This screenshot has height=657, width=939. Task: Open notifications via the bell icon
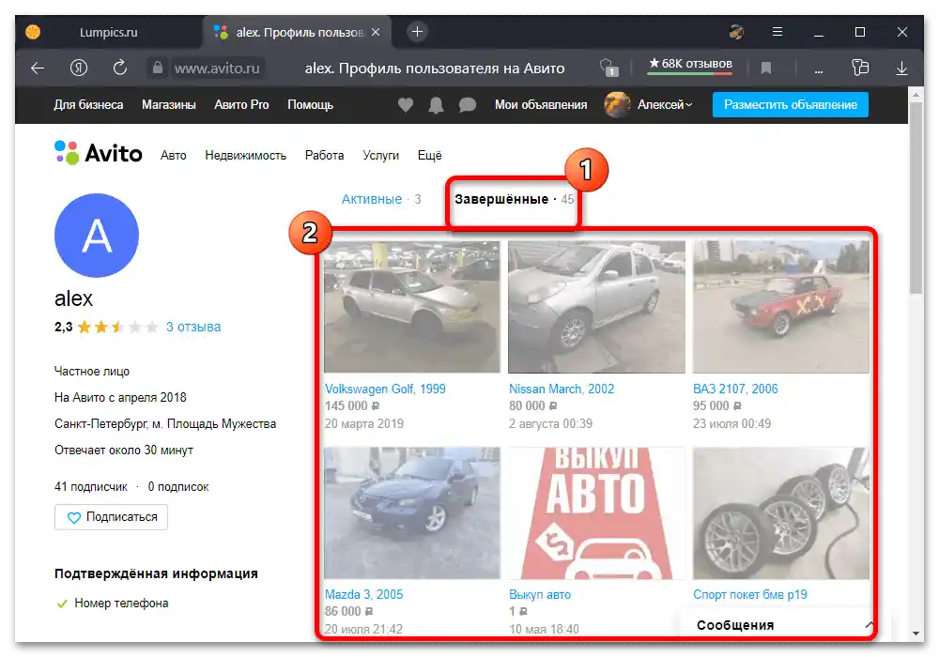436,105
